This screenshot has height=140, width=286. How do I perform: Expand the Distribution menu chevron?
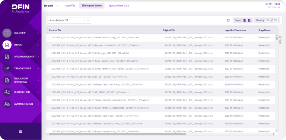point(38,92)
